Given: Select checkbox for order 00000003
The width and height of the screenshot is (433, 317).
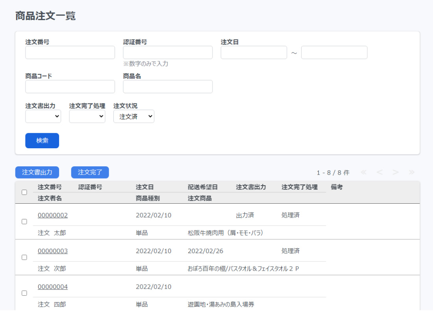Looking at the screenshot, I should click(x=24, y=257).
